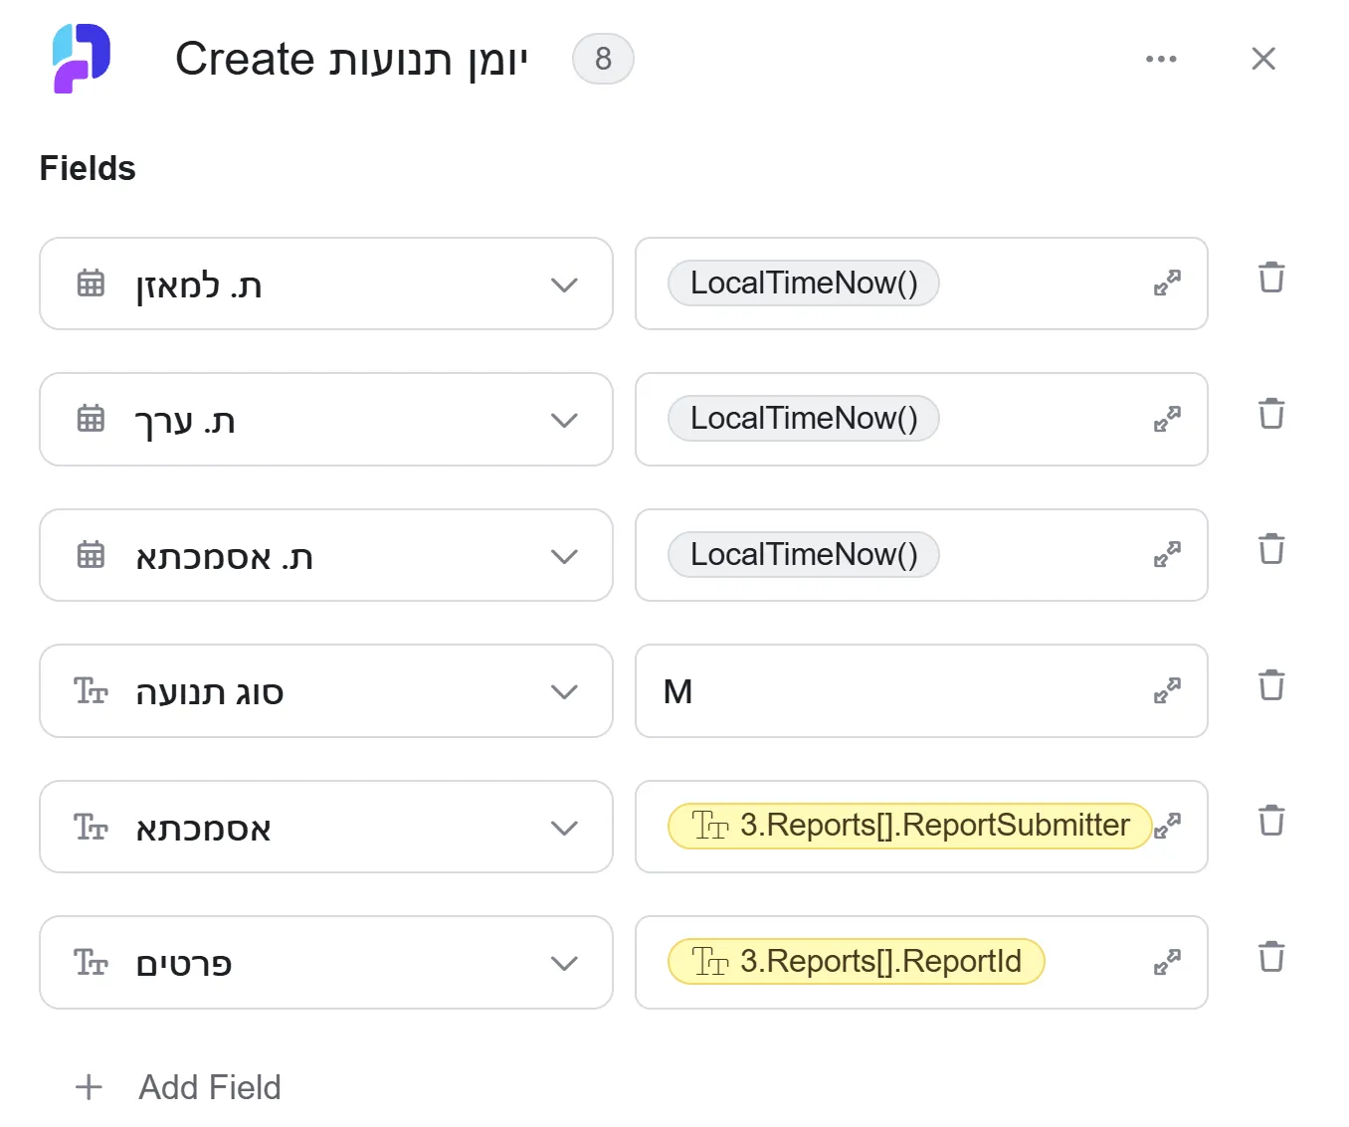Open the ת. ערך field dropdown

pyautogui.click(x=326, y=419)
